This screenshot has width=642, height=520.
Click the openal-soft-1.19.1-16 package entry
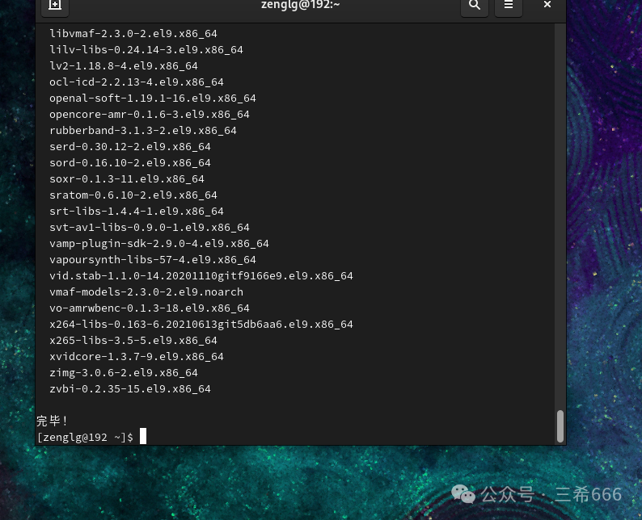click(152, 99)
